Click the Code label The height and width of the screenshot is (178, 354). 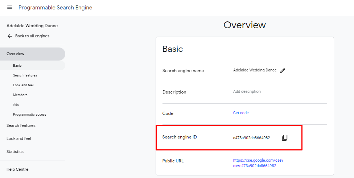[168, 113]
